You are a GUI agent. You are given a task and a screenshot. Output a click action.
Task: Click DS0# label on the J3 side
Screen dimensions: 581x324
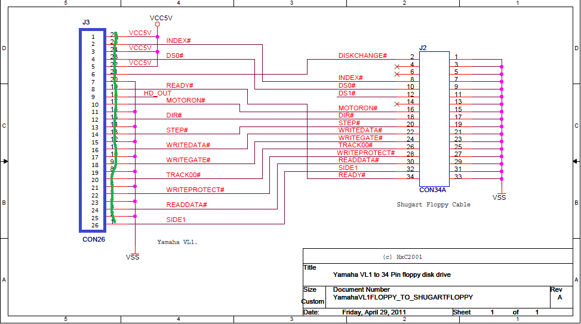pyautogui.click(x=175, y=55)
